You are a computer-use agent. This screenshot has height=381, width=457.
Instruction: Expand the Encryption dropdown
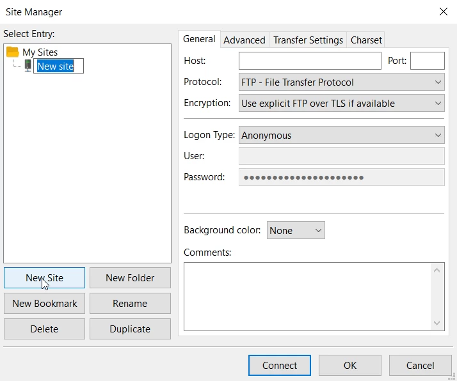click(x=341, y=104)
